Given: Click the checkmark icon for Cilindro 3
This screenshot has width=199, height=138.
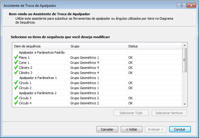Looking at the screenshot, I should 16,72.
